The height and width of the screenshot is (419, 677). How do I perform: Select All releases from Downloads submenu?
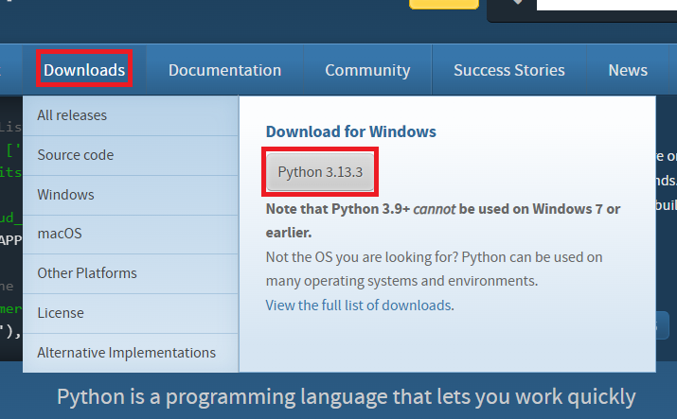[131, 115]
